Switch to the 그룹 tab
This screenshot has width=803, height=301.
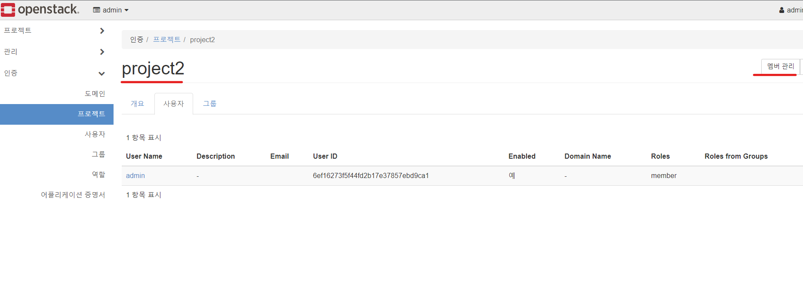coord(209,104)
